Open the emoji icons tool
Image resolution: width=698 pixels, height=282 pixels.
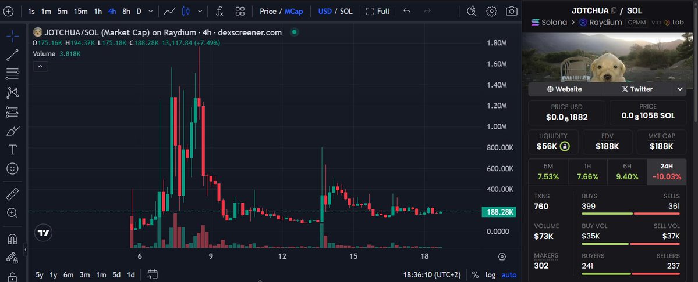(x=12, y=169)
